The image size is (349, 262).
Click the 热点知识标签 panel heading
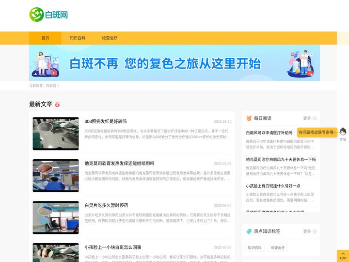[267, 231]
